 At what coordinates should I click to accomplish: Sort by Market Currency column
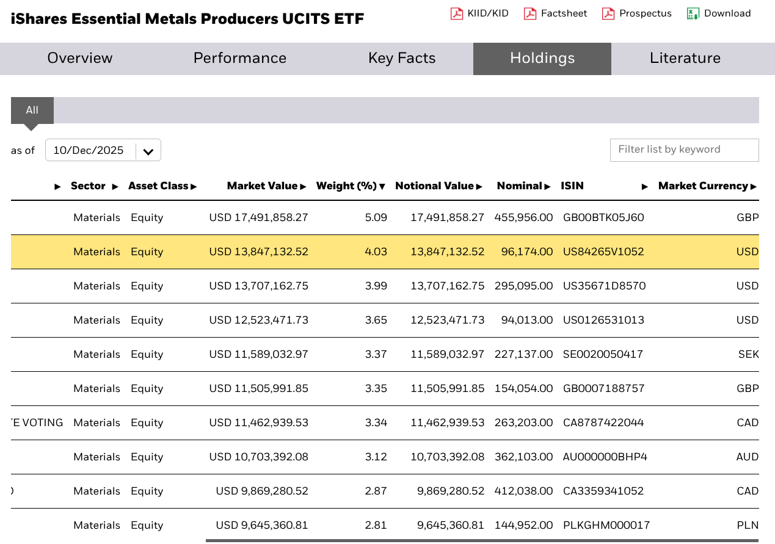coord(708,186)
